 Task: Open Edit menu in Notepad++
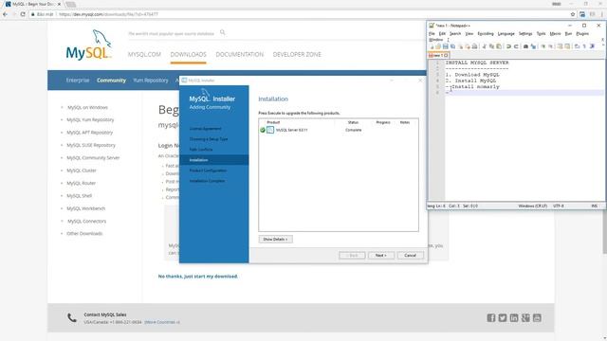[x=442, y=34]
